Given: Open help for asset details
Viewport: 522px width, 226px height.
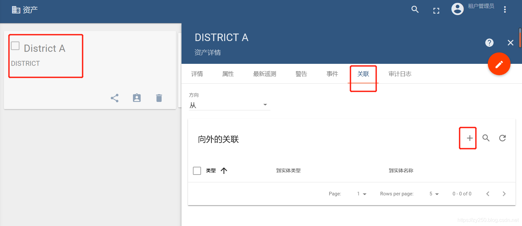Looking at the screenshot, I should click(x=489, y=43).
